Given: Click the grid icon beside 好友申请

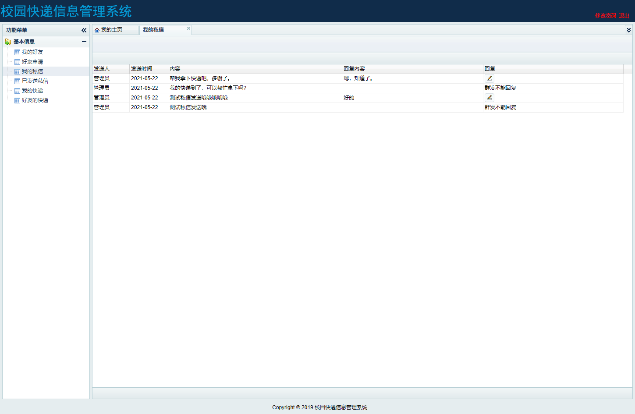Looking at the screenshot, I should (x=17, y=62).
